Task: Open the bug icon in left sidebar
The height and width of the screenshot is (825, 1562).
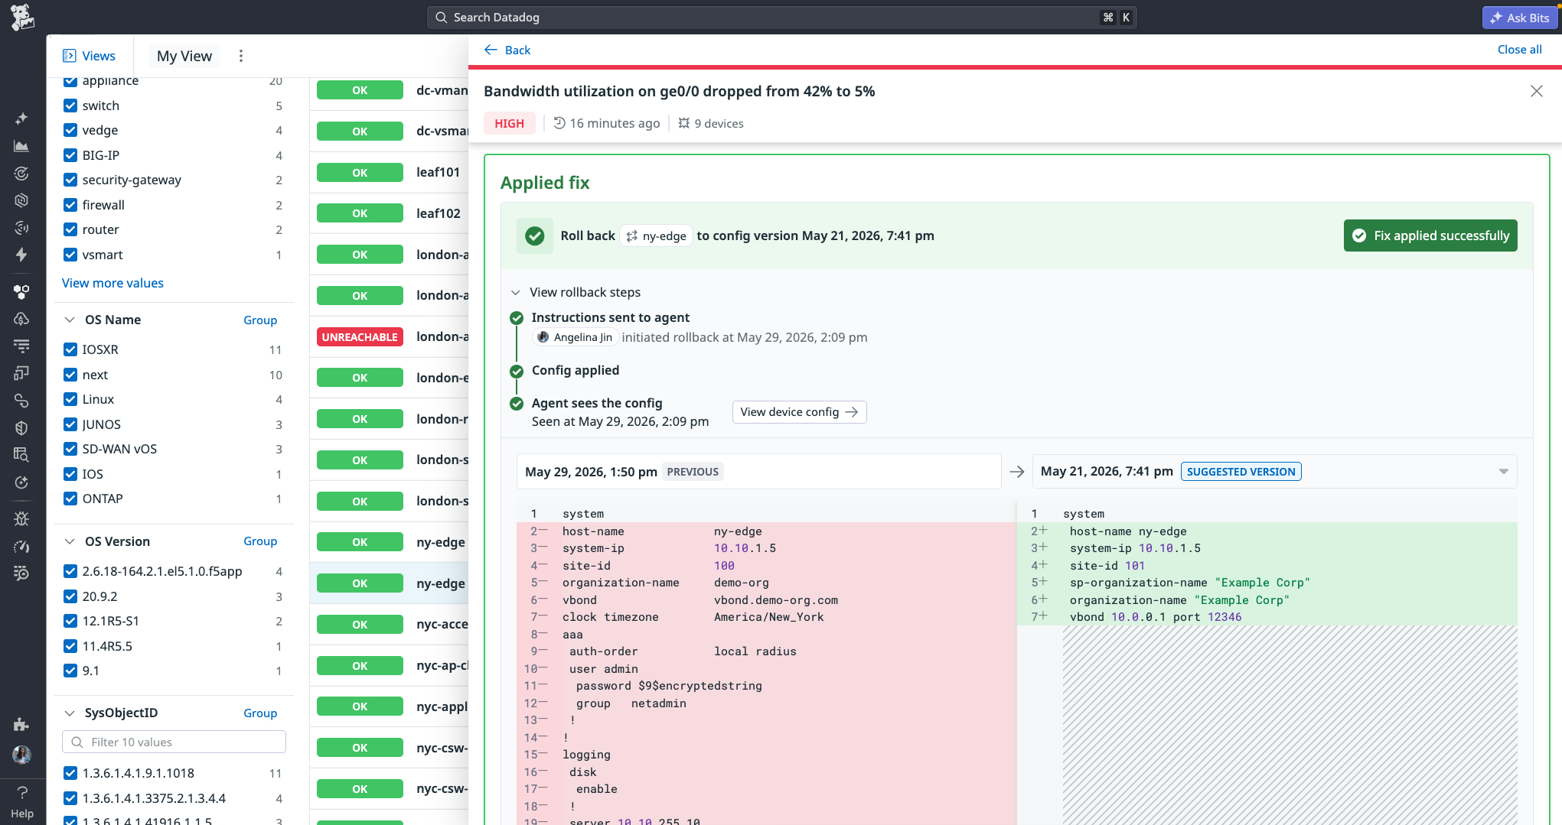Action: (21, 519)
